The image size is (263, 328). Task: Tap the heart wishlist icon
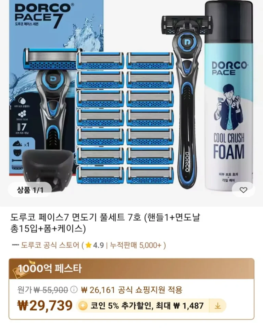243,190
